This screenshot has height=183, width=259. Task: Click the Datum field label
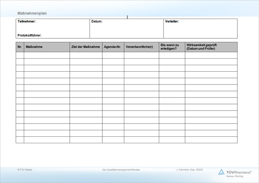tap(97, 22)
